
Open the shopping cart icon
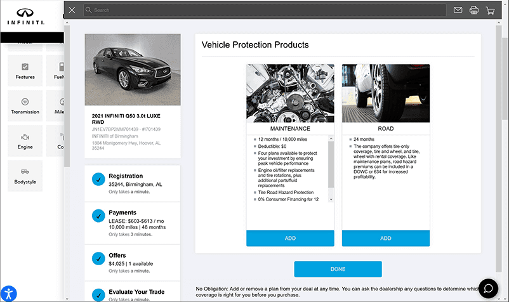click(490, 11)
